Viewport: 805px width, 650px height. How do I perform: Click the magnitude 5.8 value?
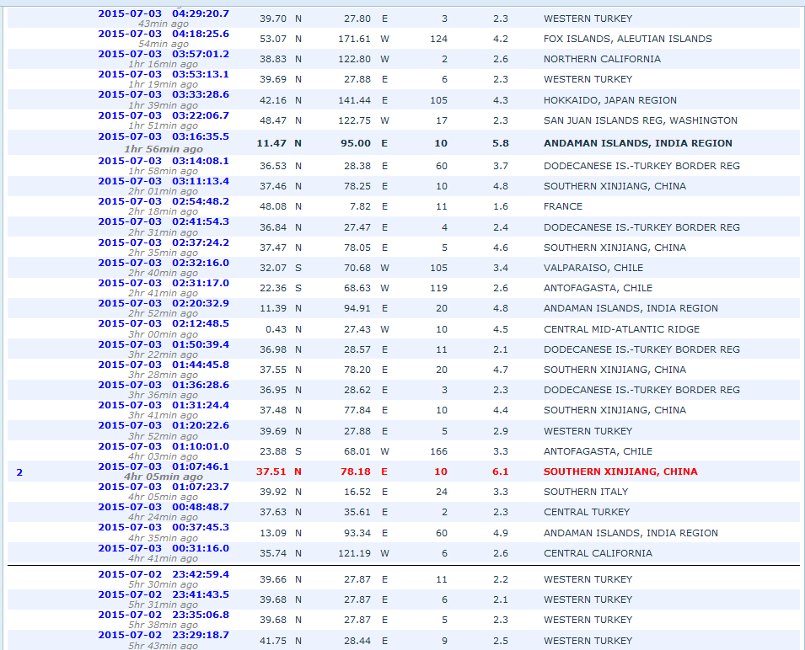click(501, 143)
